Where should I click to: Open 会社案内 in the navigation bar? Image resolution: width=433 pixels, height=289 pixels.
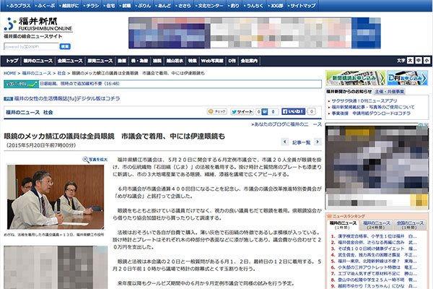(249, 61)
